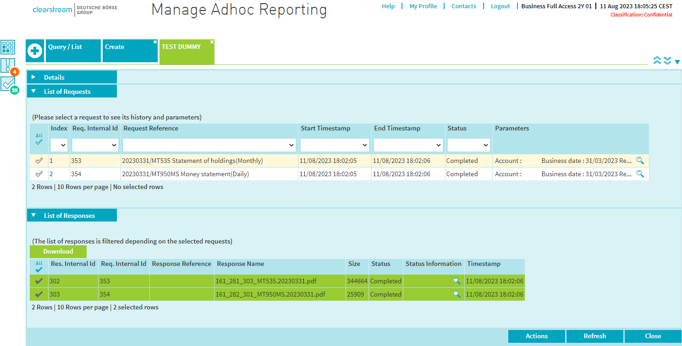Viewport: 682px width, 346px height.
Task: Open the End Timestamp filter dropdown
Action: (x=407, y=145)
